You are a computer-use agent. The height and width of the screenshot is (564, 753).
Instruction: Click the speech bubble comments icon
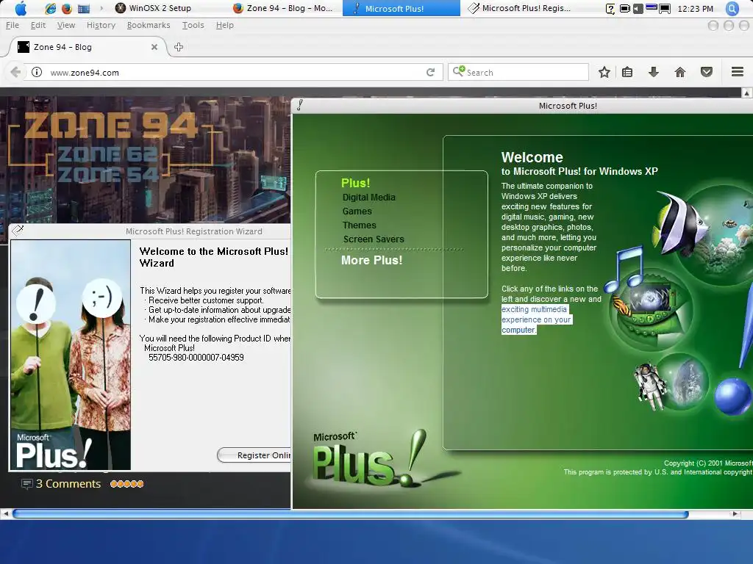27,484
